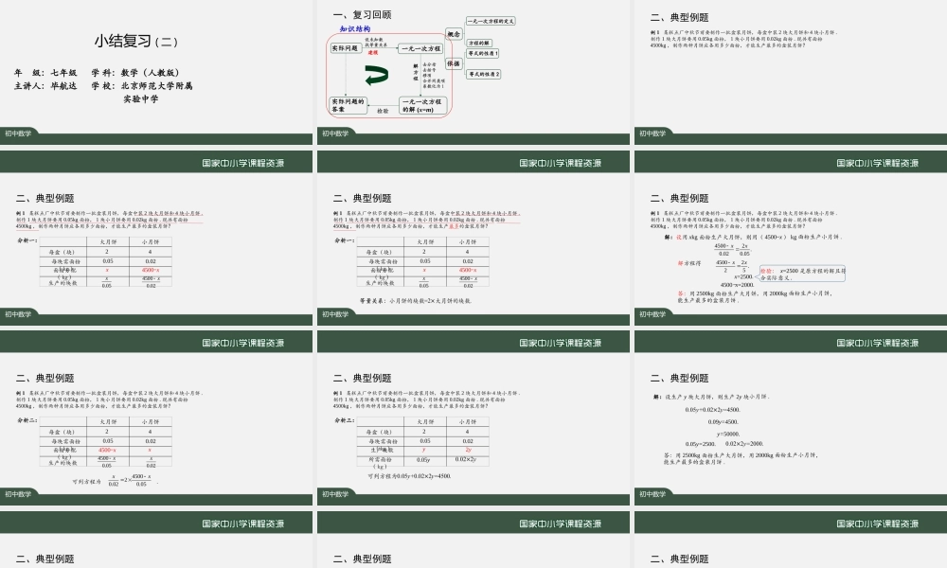Click the 概念 node in the knowledge structure diagram
The height and width of the screenshot is (568, 947).
(x=454, y=33)
